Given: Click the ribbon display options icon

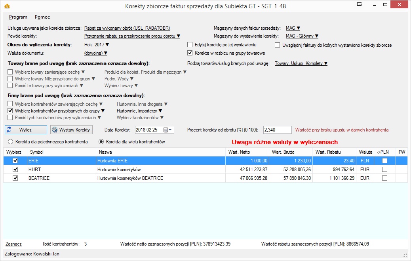Looking at the screenshot, I should coord(360,4).
